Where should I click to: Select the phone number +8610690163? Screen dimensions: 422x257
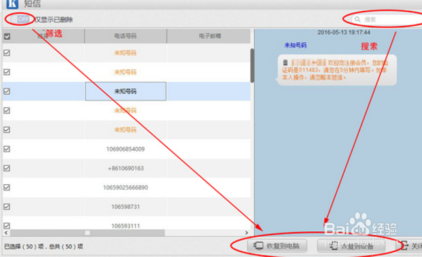pos(126,169)
